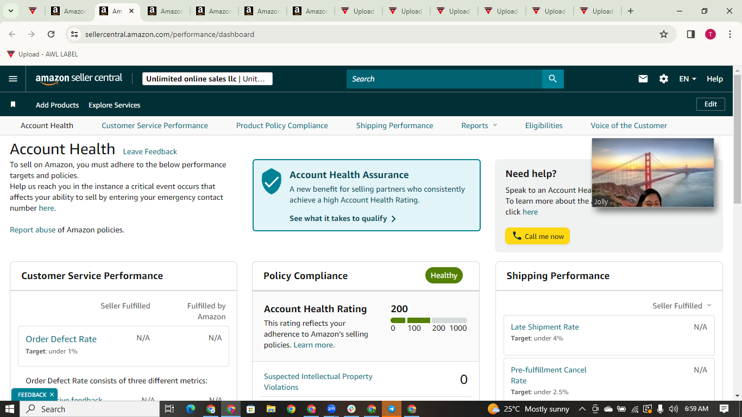The image size is (742, 417).
Task: Switch to Zoom in the taskbar
Action: coord(331,409)
